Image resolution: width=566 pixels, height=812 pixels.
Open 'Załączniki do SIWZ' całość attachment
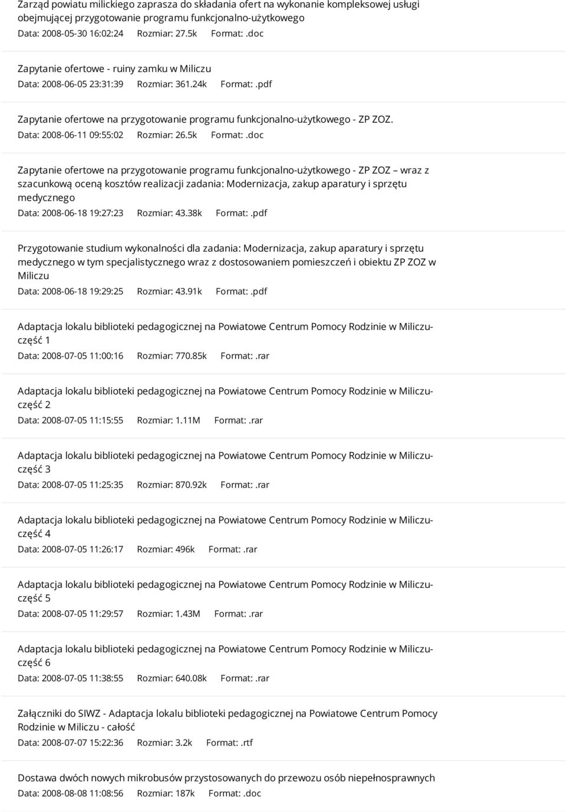[228, 720]
